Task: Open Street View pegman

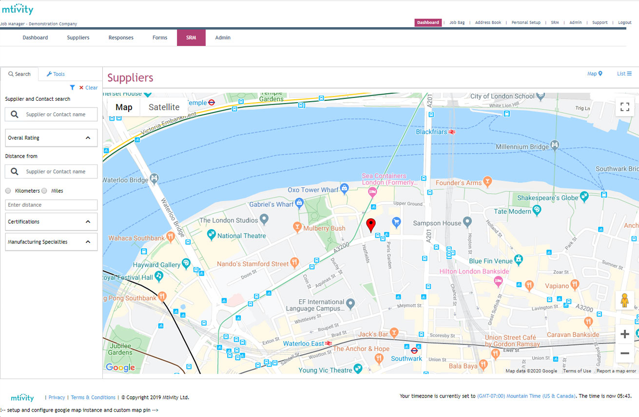Action: (x=625, y=301)
